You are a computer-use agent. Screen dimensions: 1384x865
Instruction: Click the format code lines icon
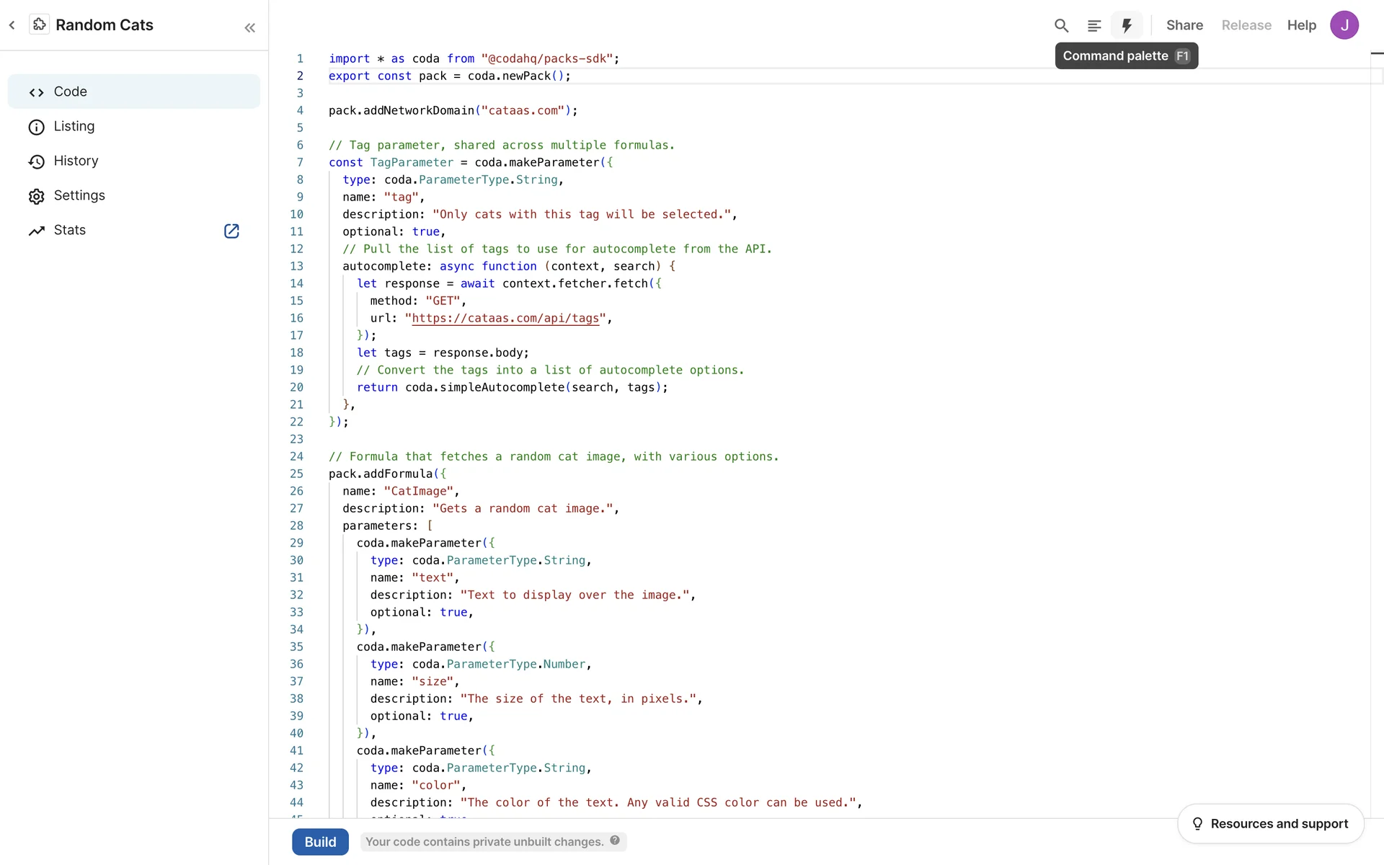coord(1094,26)
